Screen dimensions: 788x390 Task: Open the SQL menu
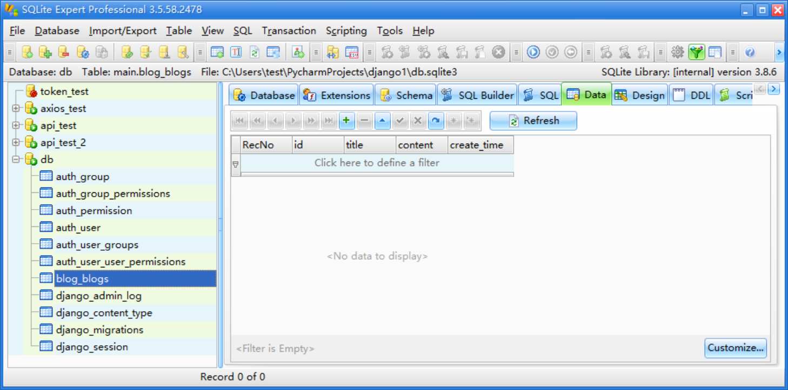pyautogui.click(x=243, y=31)
